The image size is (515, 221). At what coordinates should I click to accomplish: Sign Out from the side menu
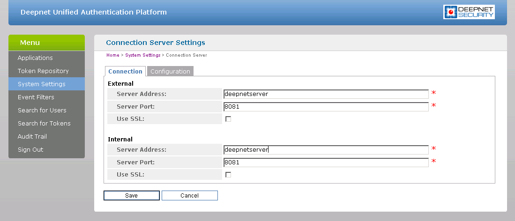point(30,150)
